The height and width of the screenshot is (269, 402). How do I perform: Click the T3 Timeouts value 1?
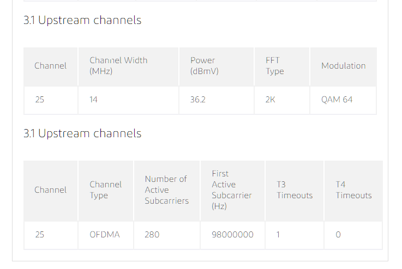(278, 235)
